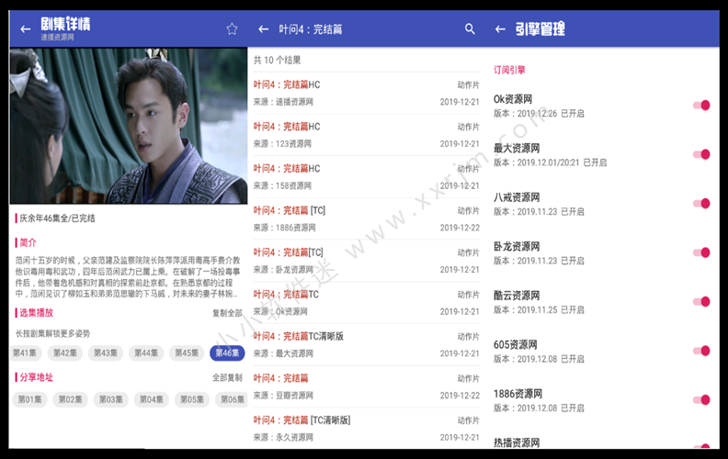728x459 pixels.
Task: Select the Ok资源网 engine name
Action: click(513, 99)
